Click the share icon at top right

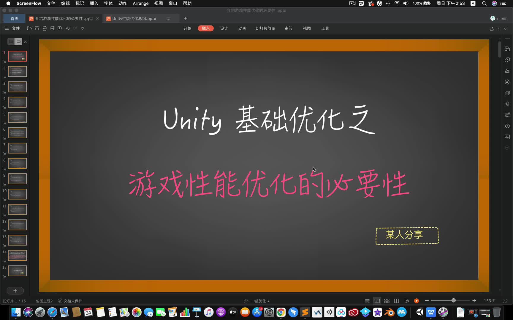[x=492, y=28]
